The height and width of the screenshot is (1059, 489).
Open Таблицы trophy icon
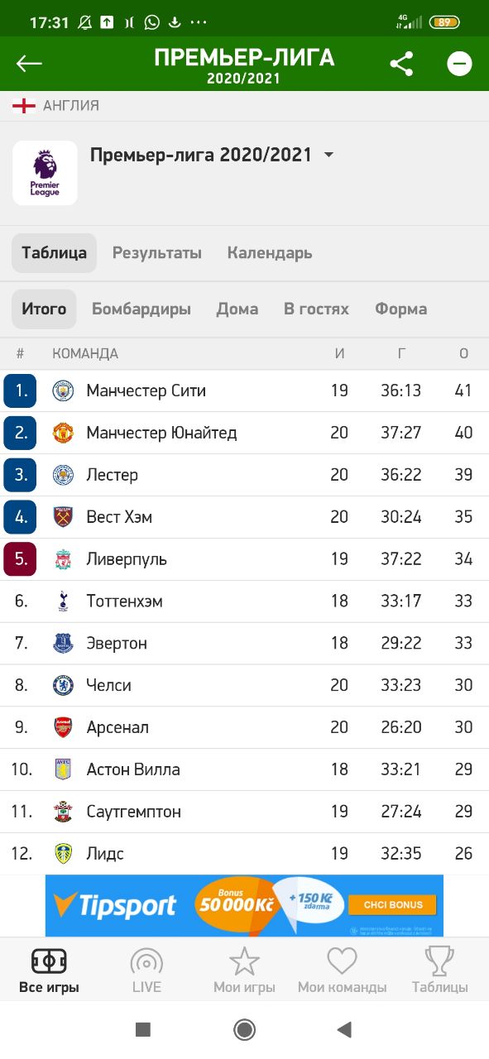(440, 962)
